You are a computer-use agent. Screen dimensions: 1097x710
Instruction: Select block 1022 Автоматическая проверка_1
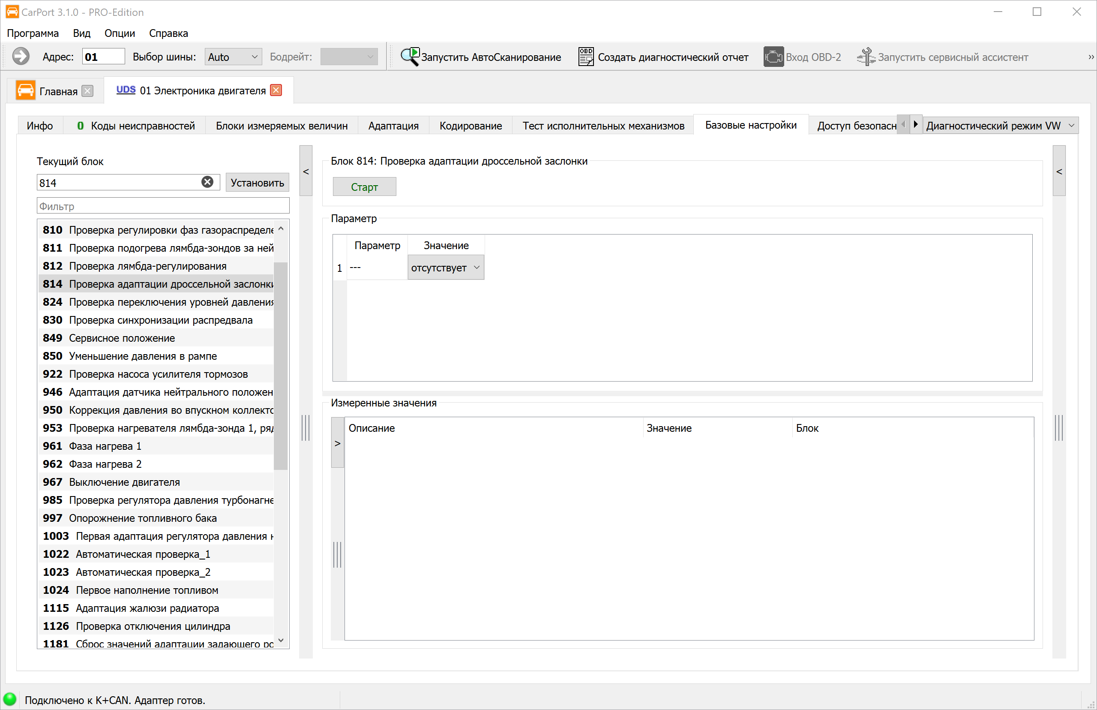click(x=156, y=554)
